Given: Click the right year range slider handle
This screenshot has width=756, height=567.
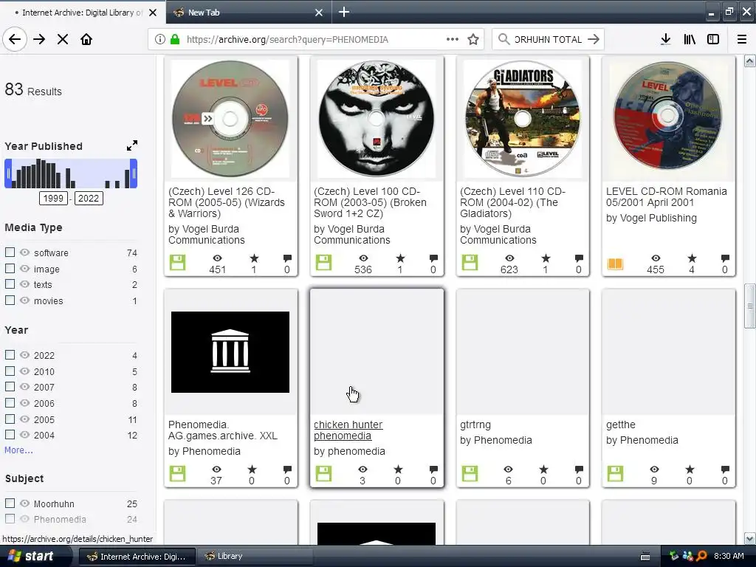Looking at the screenshot, I should point(134,173).
